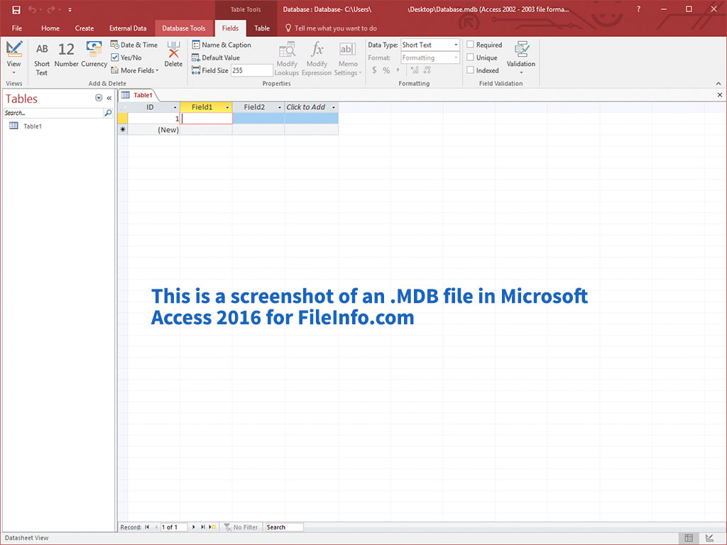
Task: Click Decrease Decimals icon
Action: 427,70
